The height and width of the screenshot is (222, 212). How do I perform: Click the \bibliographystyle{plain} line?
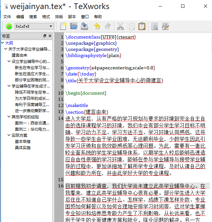pos(93,55)
